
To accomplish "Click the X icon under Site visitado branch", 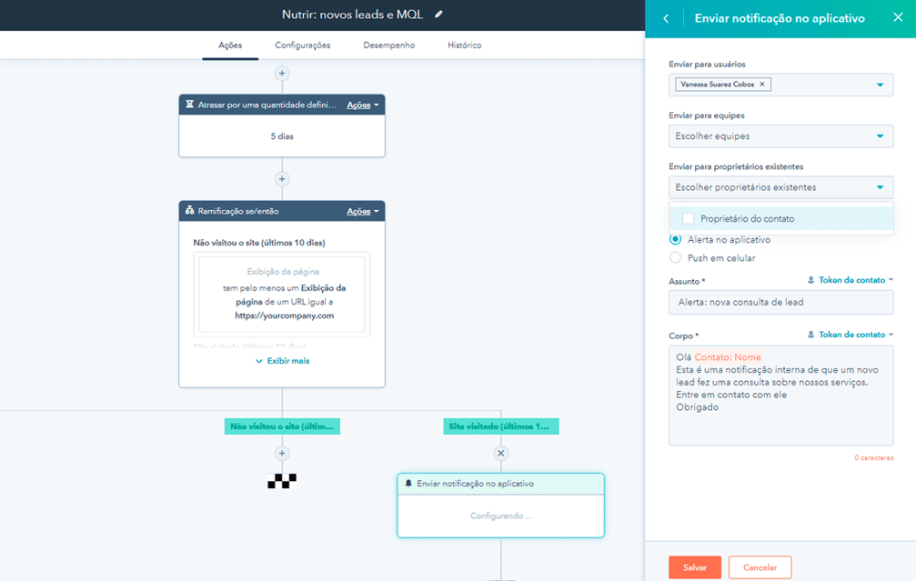I will pyautogui.click(x=500, y=453).
